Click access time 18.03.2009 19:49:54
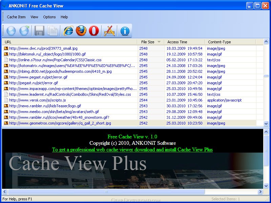This screenshot has width=271, height=203. (184, 48)
